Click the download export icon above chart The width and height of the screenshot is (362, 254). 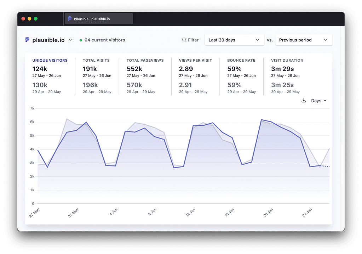[304, 101]
